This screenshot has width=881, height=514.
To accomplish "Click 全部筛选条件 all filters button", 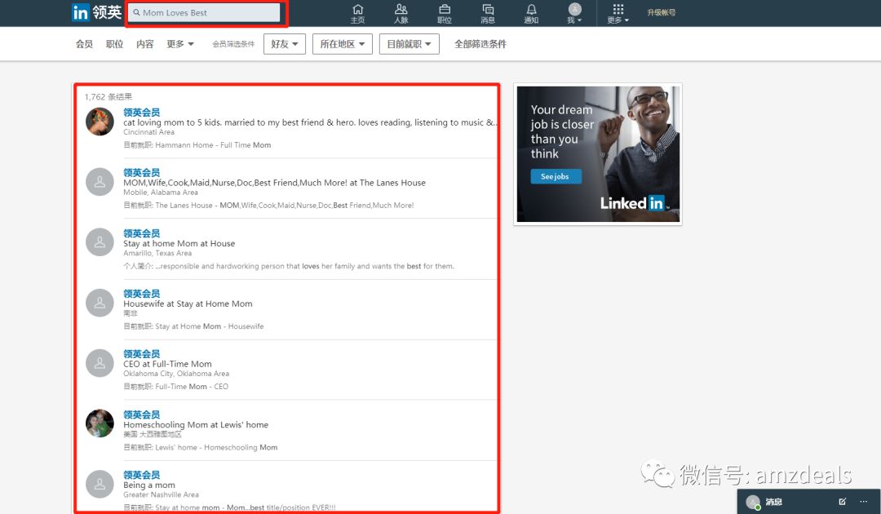I will [x=480, y=44].
